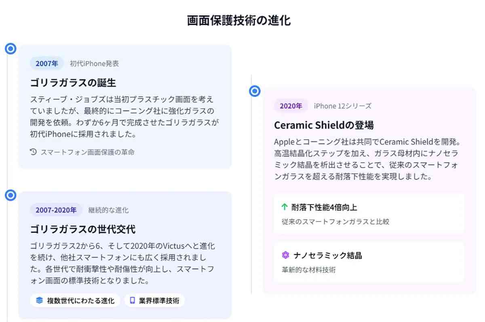This screenshot has height=322, width=485.
Task: Click the smartphone icon in 業界標準技術
Action: (x=132, y=301)
